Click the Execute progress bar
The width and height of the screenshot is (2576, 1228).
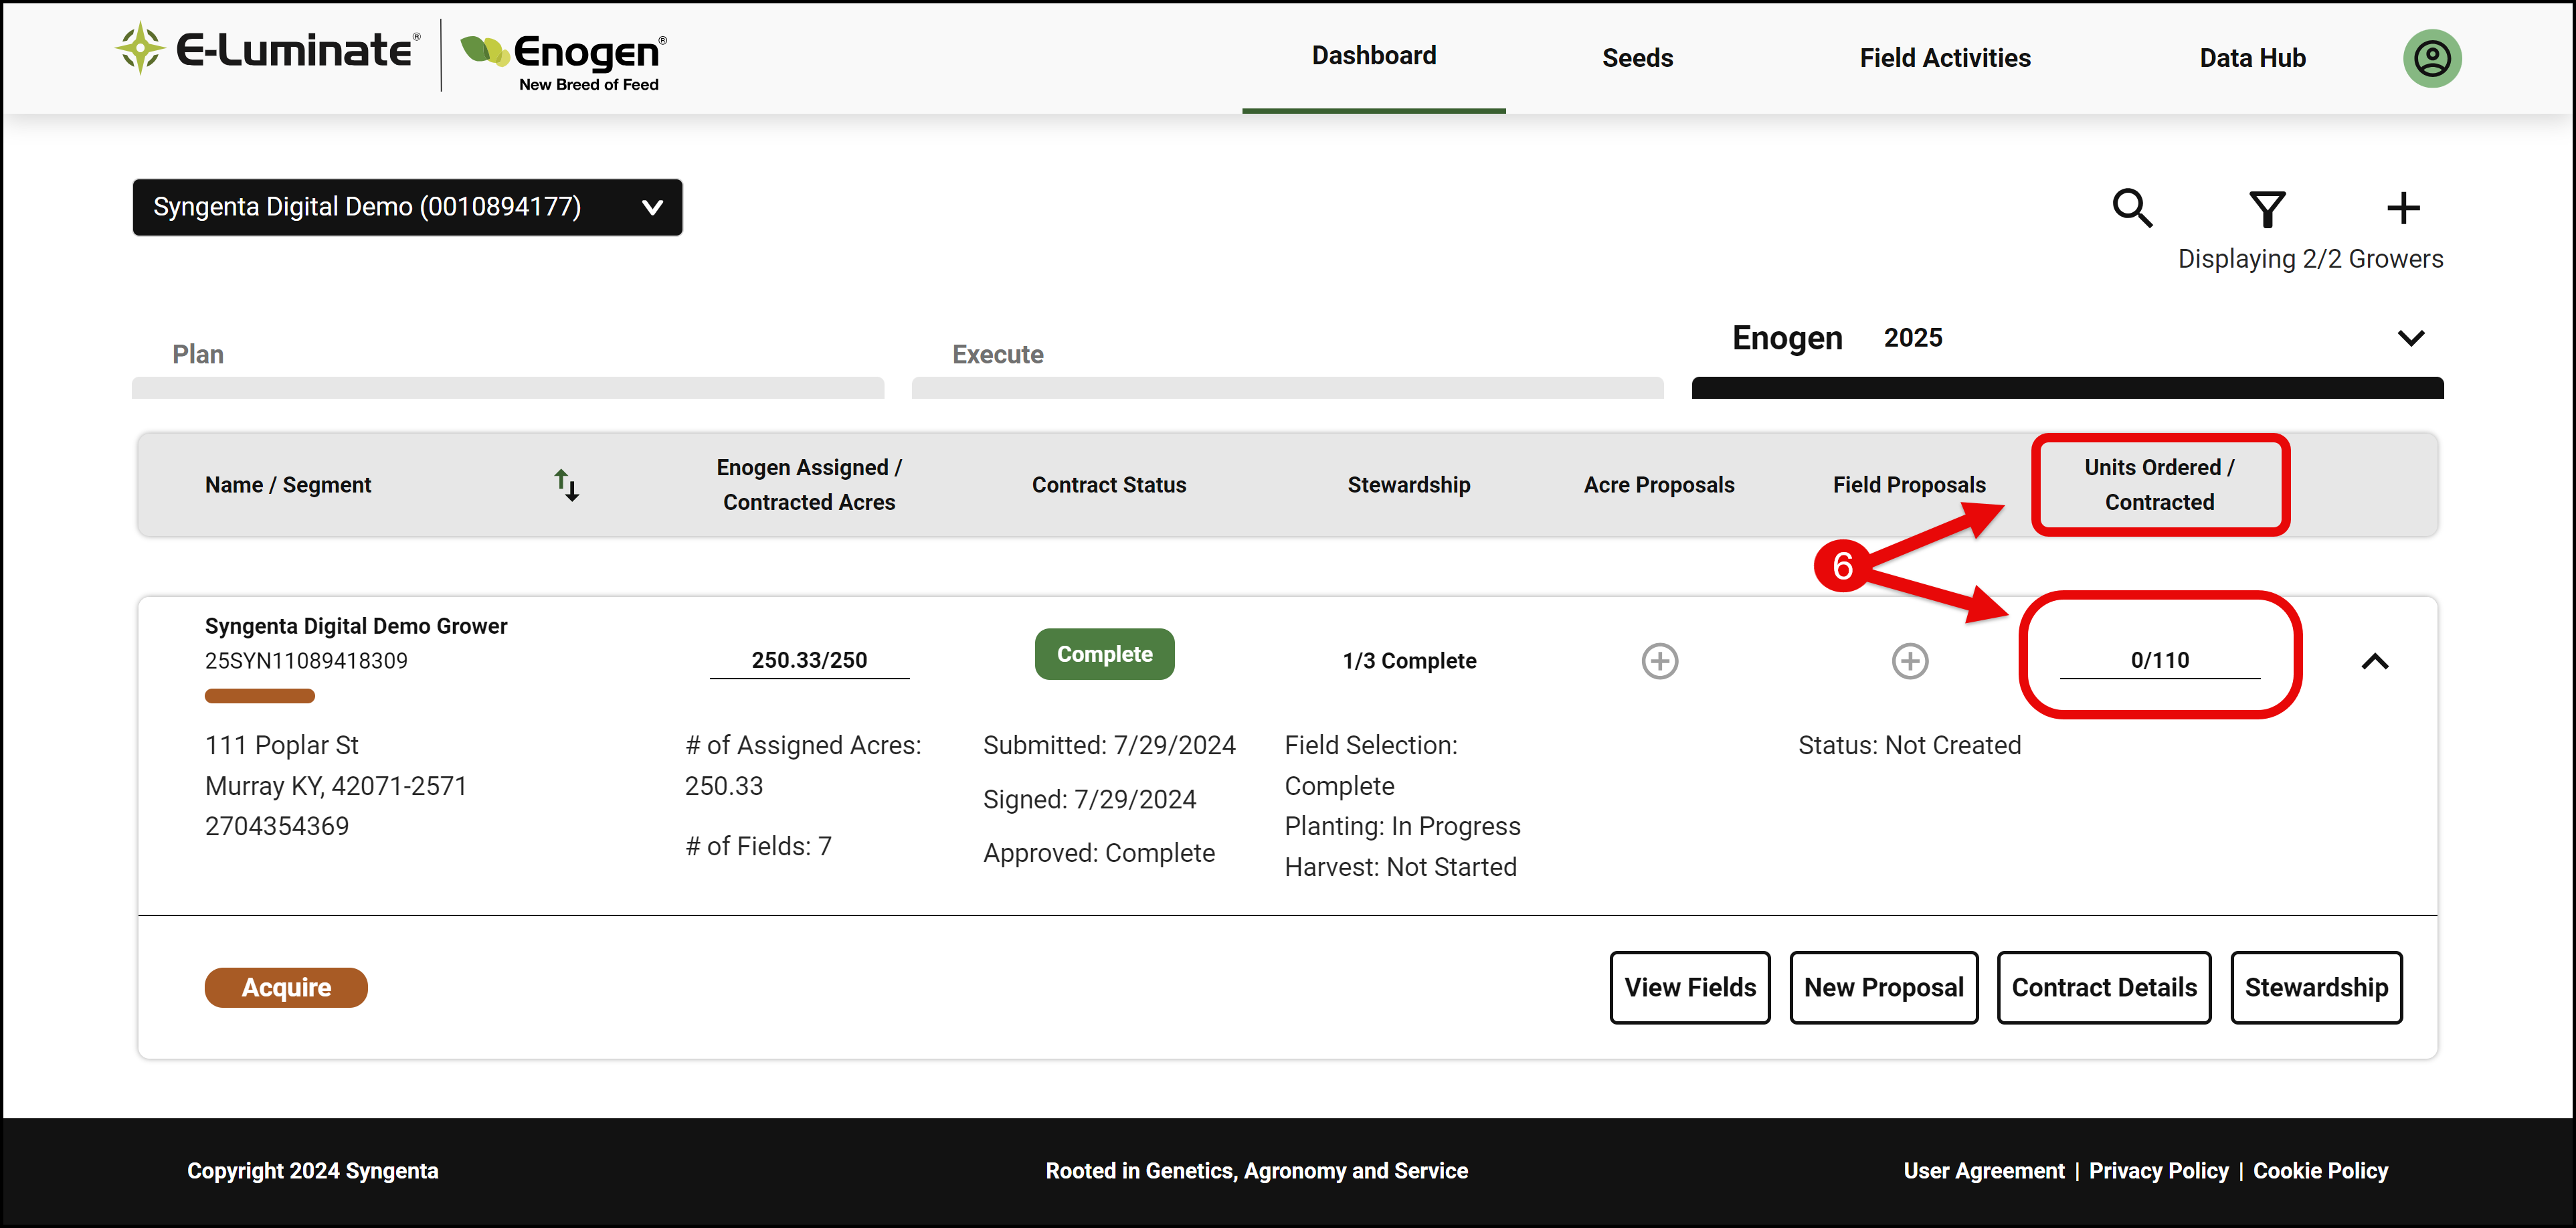tap(1287, 388)
